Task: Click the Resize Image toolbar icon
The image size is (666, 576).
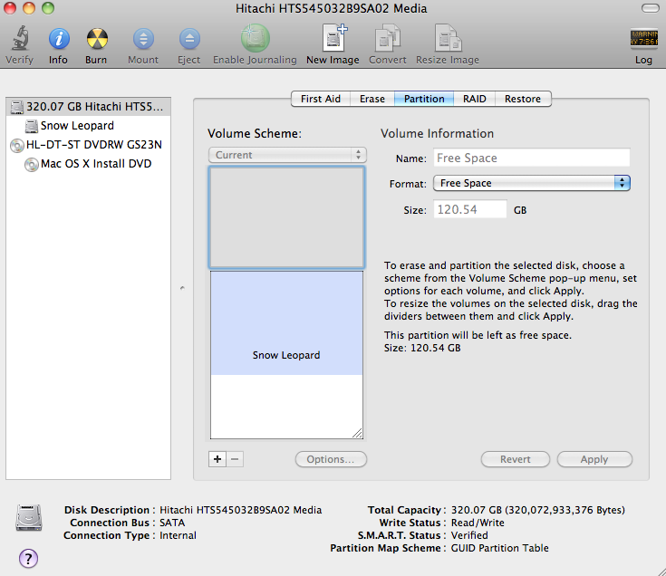Action: (449, 38)
